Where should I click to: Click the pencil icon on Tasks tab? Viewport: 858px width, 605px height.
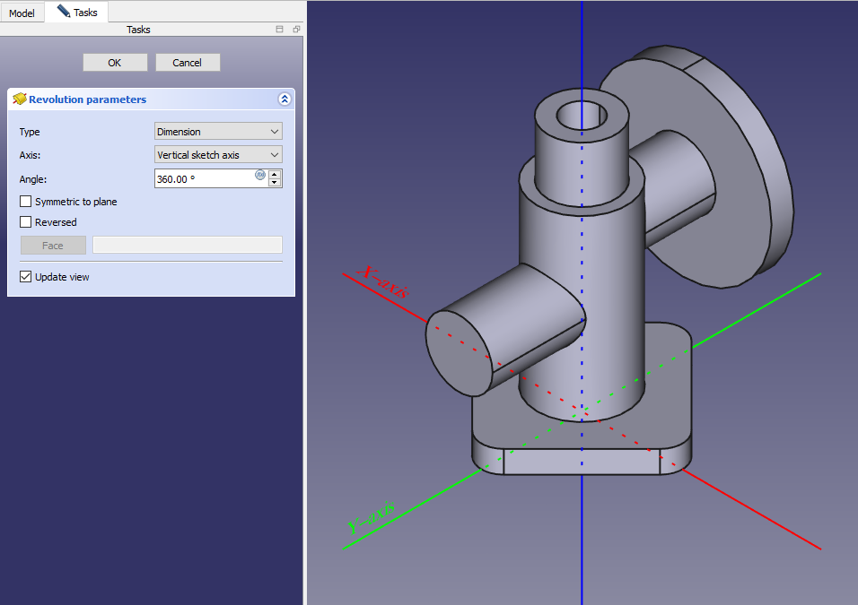tap(63, 12)
